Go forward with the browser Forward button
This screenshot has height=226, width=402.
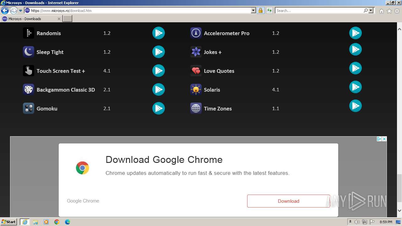(x=13, y=10)
